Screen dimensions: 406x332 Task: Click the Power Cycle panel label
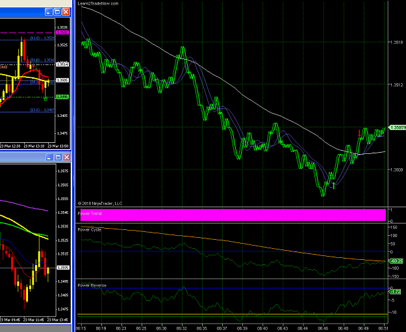click(90, 229)
